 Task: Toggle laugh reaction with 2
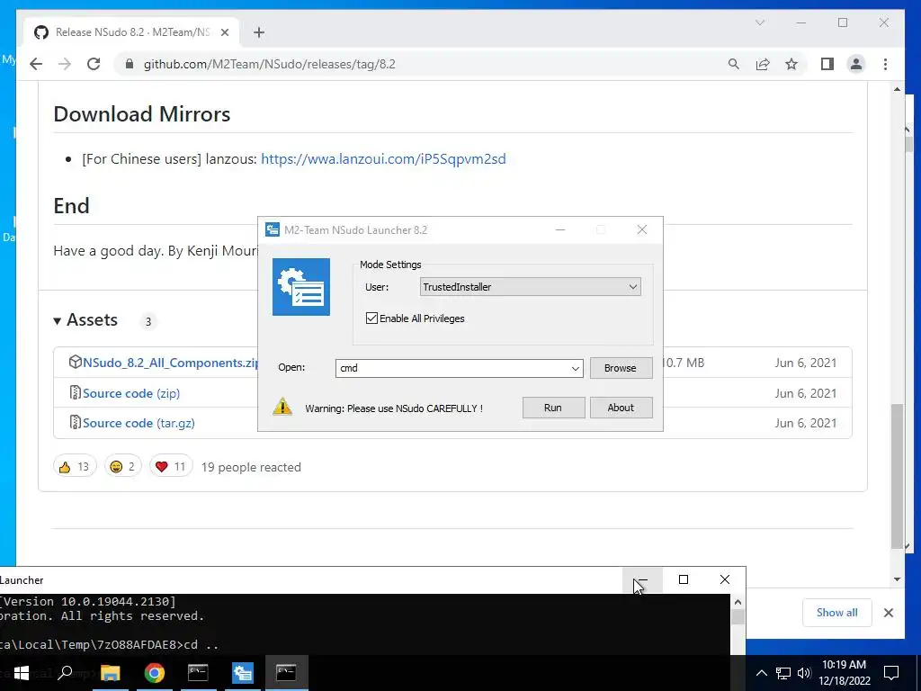click(x=122, y=467)
